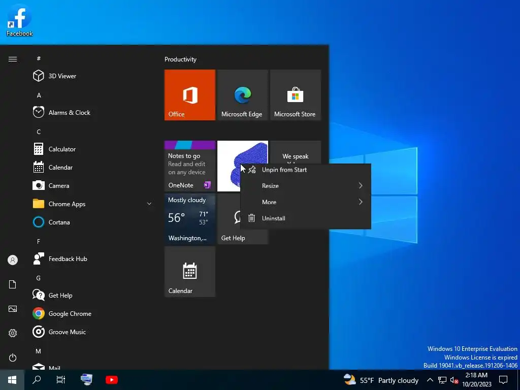Open Get Help in the app list
The height and width of the screenshot is (390, 520).
[x=60, y=295]
